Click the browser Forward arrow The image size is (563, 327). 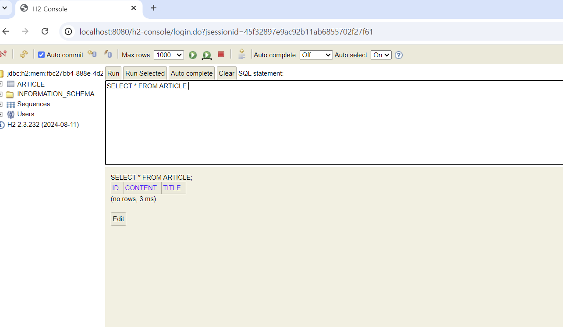pyautogui.click(x=25, y=31)
